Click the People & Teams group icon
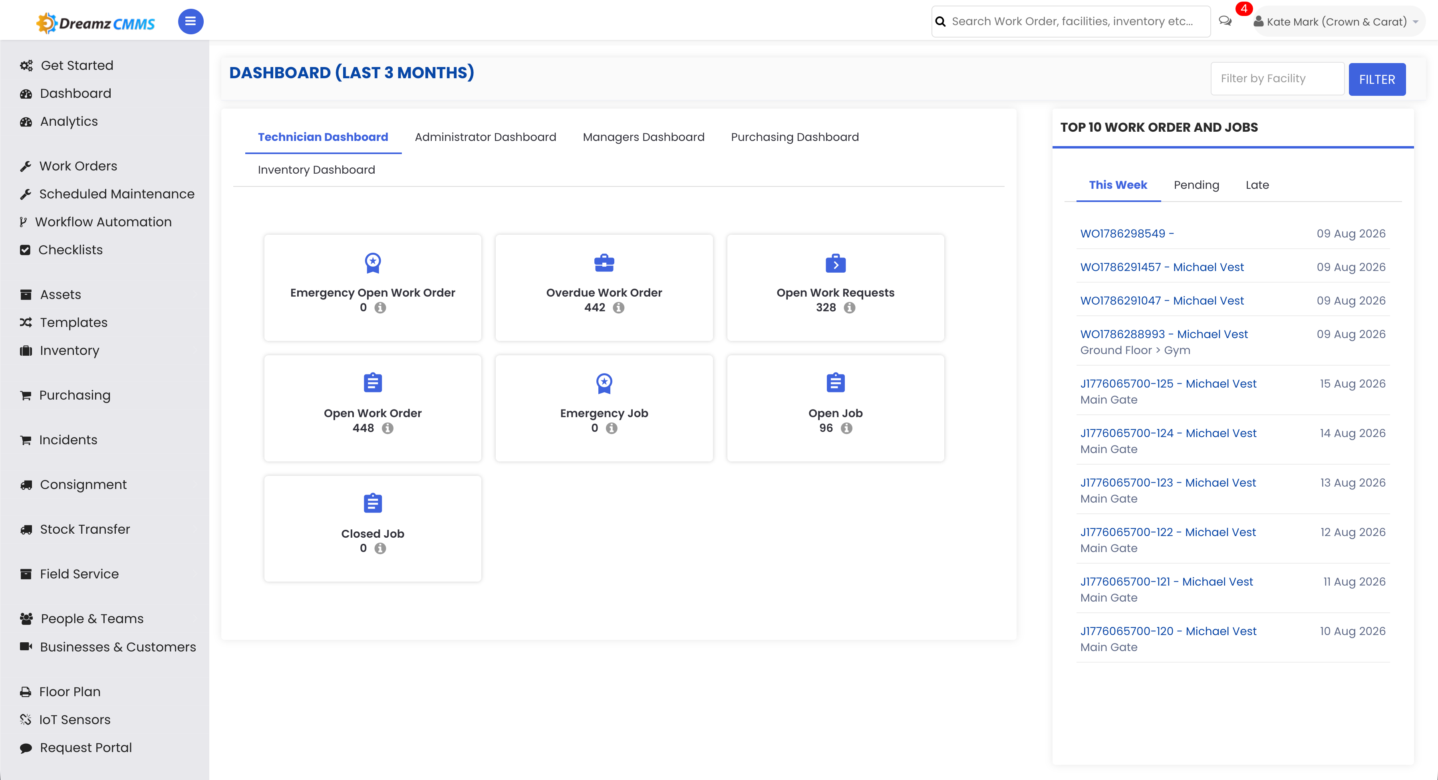The image size is (1438, 780). 26,619
